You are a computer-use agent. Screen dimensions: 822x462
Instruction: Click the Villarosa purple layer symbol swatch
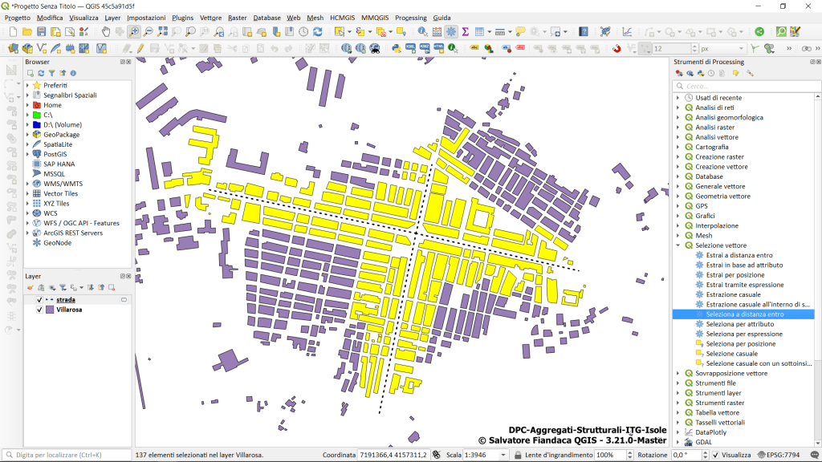coord(50,310)
